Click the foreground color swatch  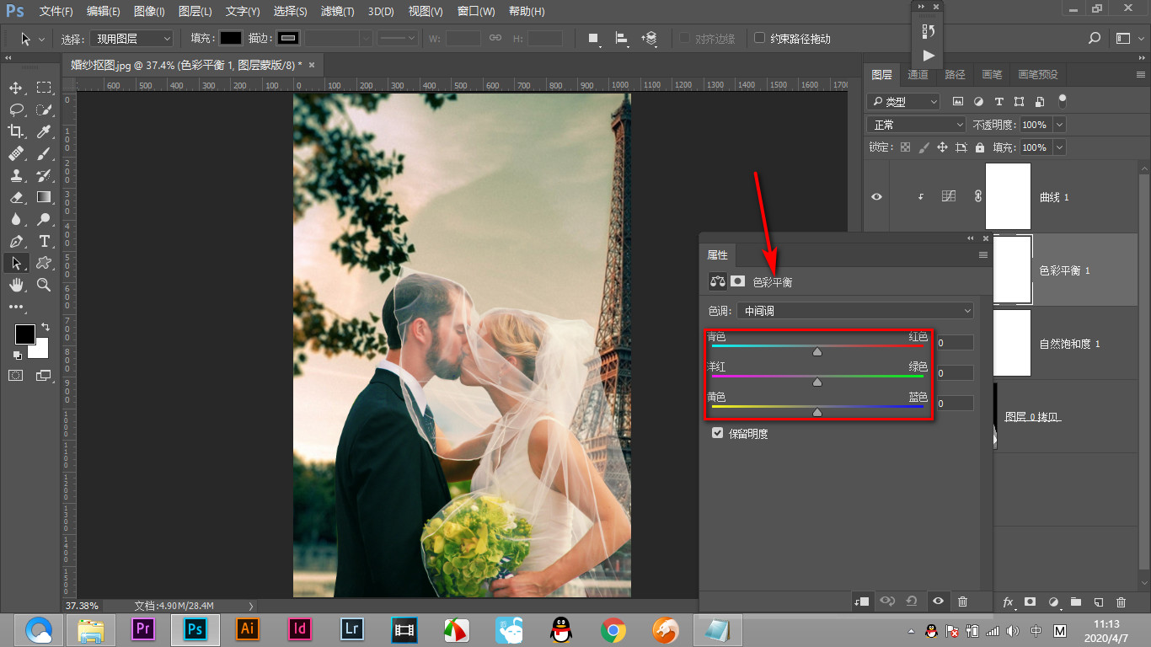click(x=24, y=334)
